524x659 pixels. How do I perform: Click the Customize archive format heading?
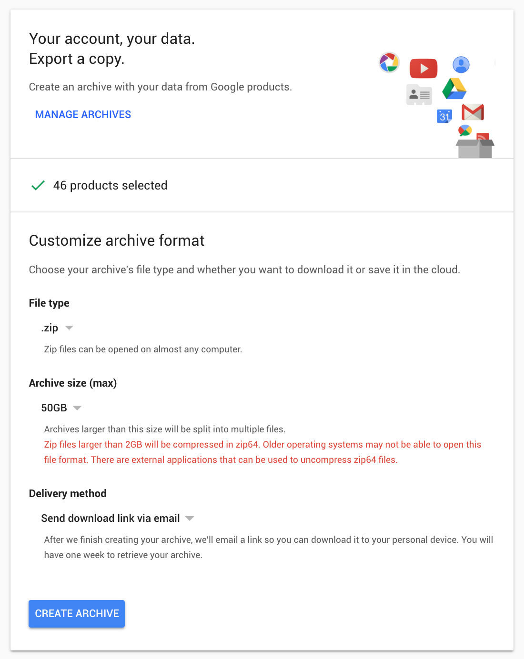[x=117, y=240]
